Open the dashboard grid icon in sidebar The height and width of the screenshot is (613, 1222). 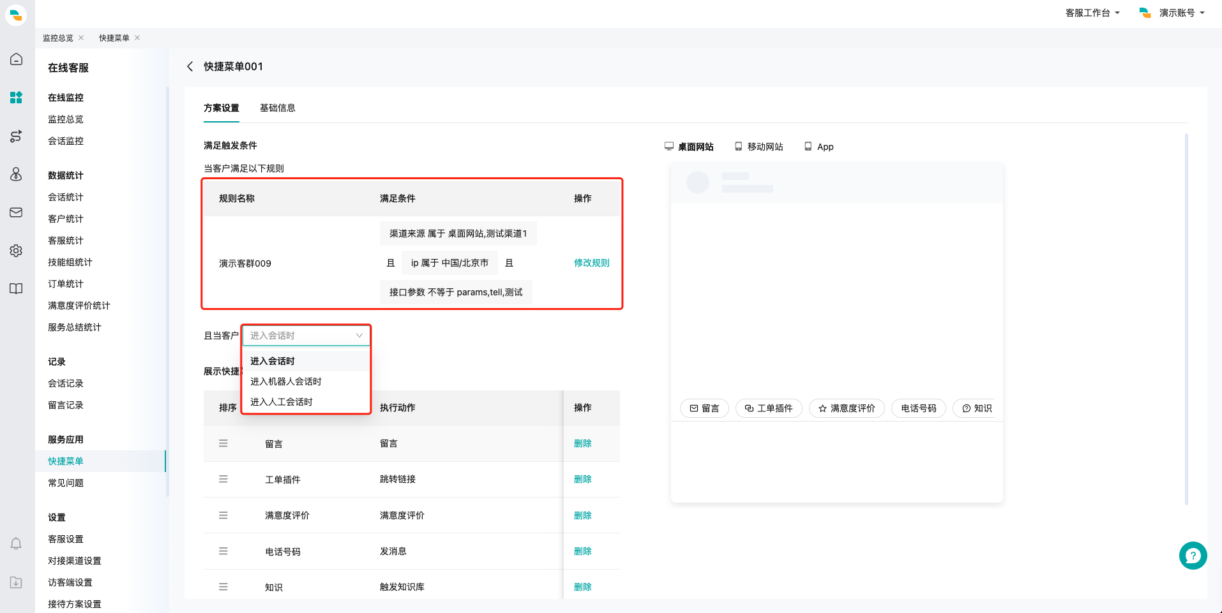pos(17,97)
